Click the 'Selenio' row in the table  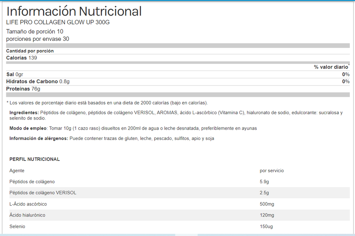17,226
